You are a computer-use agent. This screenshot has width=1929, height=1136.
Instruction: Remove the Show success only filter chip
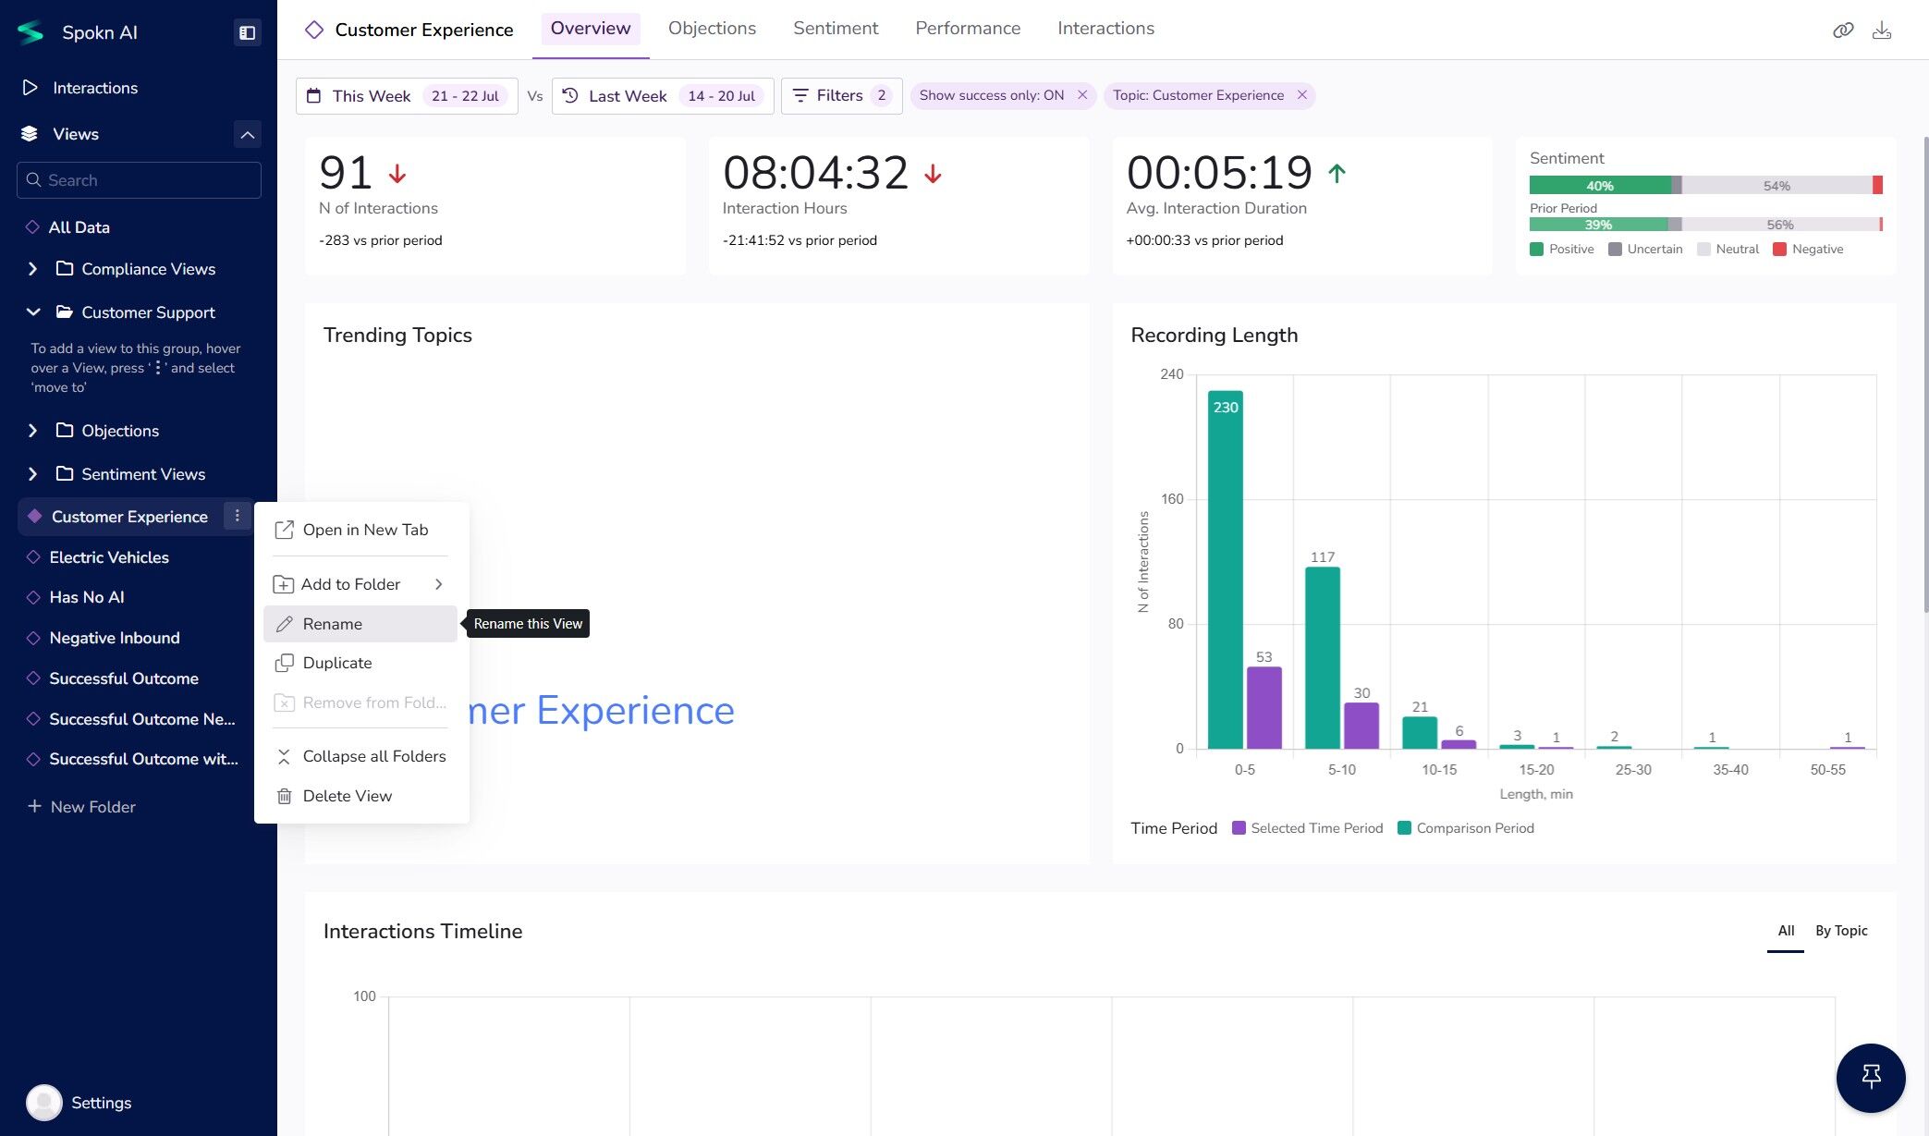[1082, 95]
